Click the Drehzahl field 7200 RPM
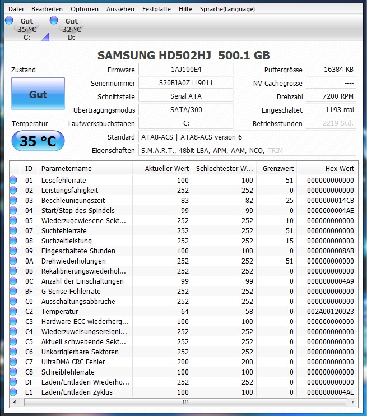The image size is (367, 416). 331,96
